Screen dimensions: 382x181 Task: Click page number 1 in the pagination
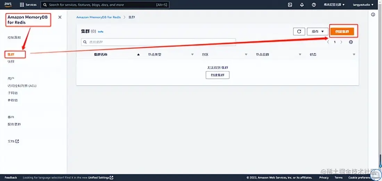point(335,42)
